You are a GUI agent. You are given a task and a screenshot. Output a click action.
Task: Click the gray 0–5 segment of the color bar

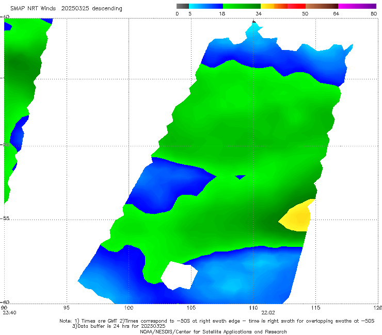182,6
